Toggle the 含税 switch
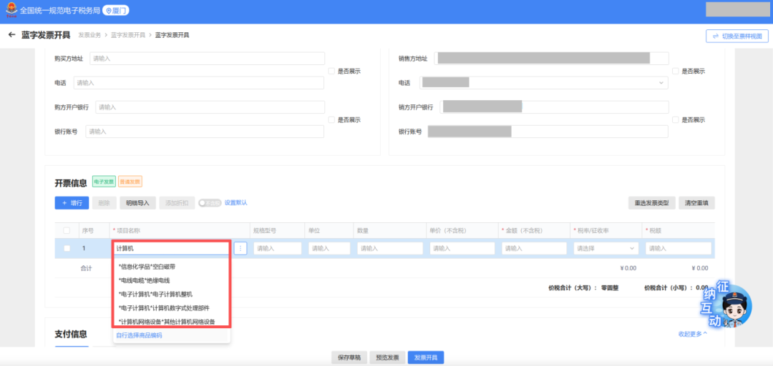Viewport: 773px width, 366px height. (210, 202)
